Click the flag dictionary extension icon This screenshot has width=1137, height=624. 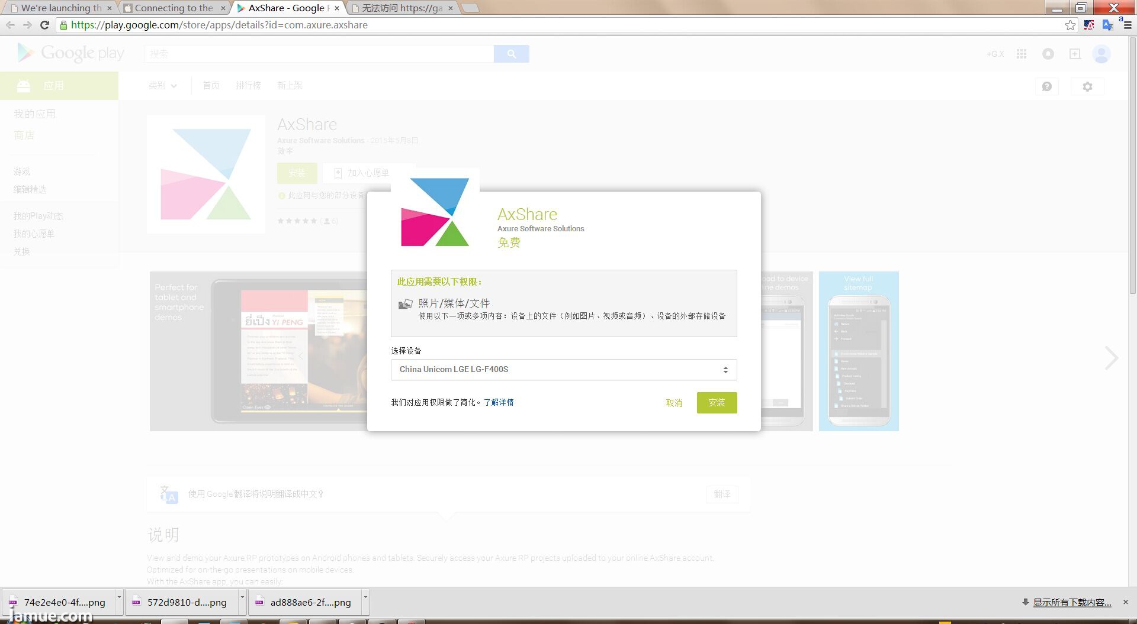coord(1089,25)
